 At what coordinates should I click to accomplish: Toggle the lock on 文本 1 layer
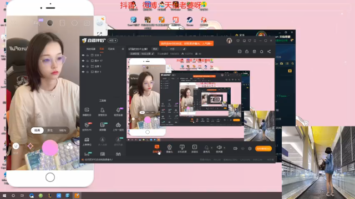88,55
